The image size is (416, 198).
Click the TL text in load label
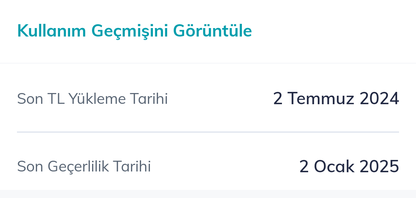pos(56,99)
